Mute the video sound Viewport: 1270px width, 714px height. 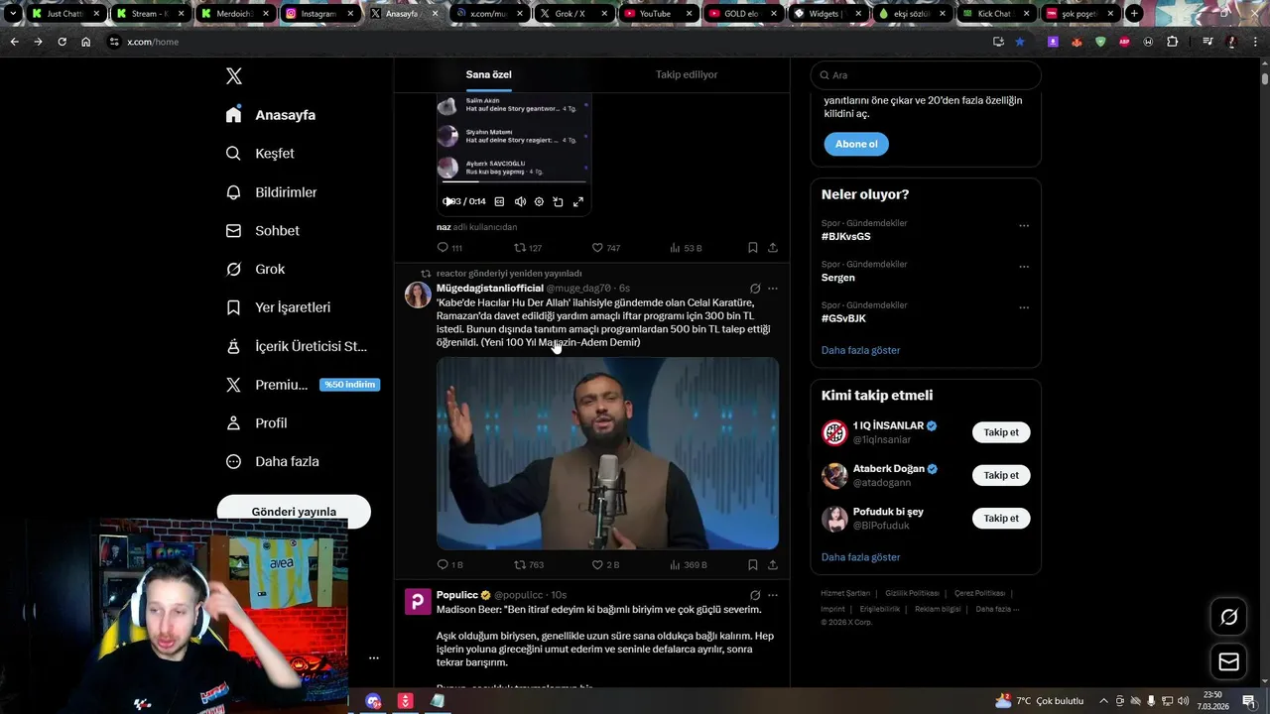pyautogui.click(x=520, y=201)
